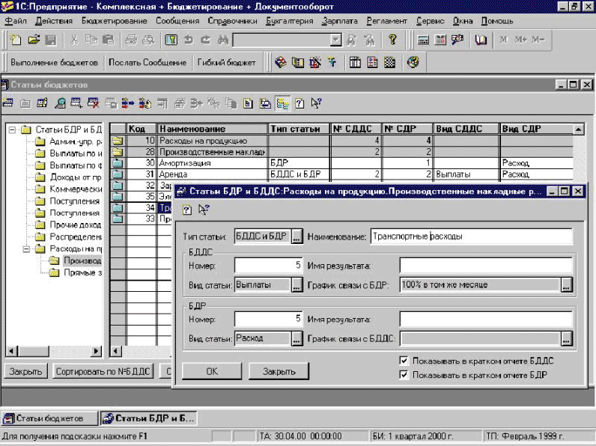Click the БДДС Номер field
This screenshot has height=446, width=596.
(x=268, y=266)
